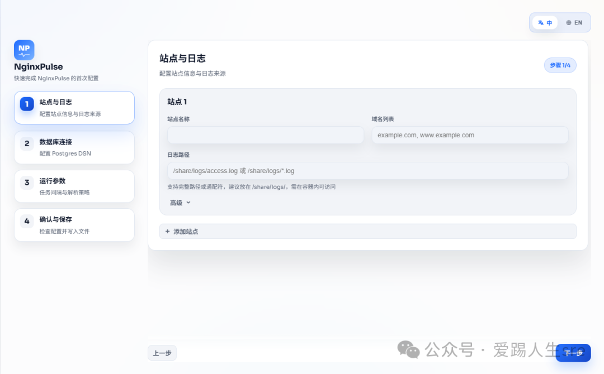Click the NP logo icon

click(x=23, y=49)
